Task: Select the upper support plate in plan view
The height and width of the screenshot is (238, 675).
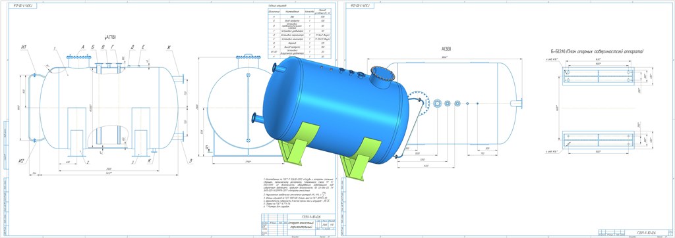Action: pyautogui.click(x=599, y=76)
